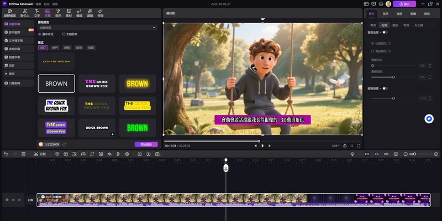Select 自動字幕 in the subtitle sidebar
The width and height of the screenshot is (442, 221).
tap(19, 24)
